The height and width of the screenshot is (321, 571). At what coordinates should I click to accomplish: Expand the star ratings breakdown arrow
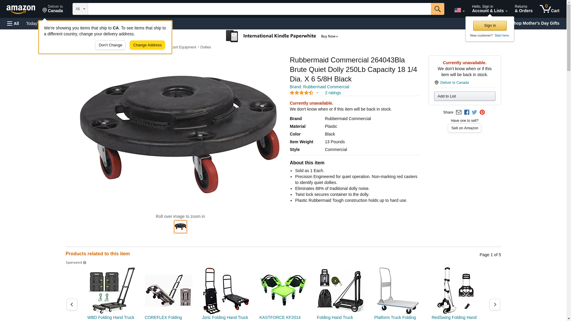tap(317, 93)
